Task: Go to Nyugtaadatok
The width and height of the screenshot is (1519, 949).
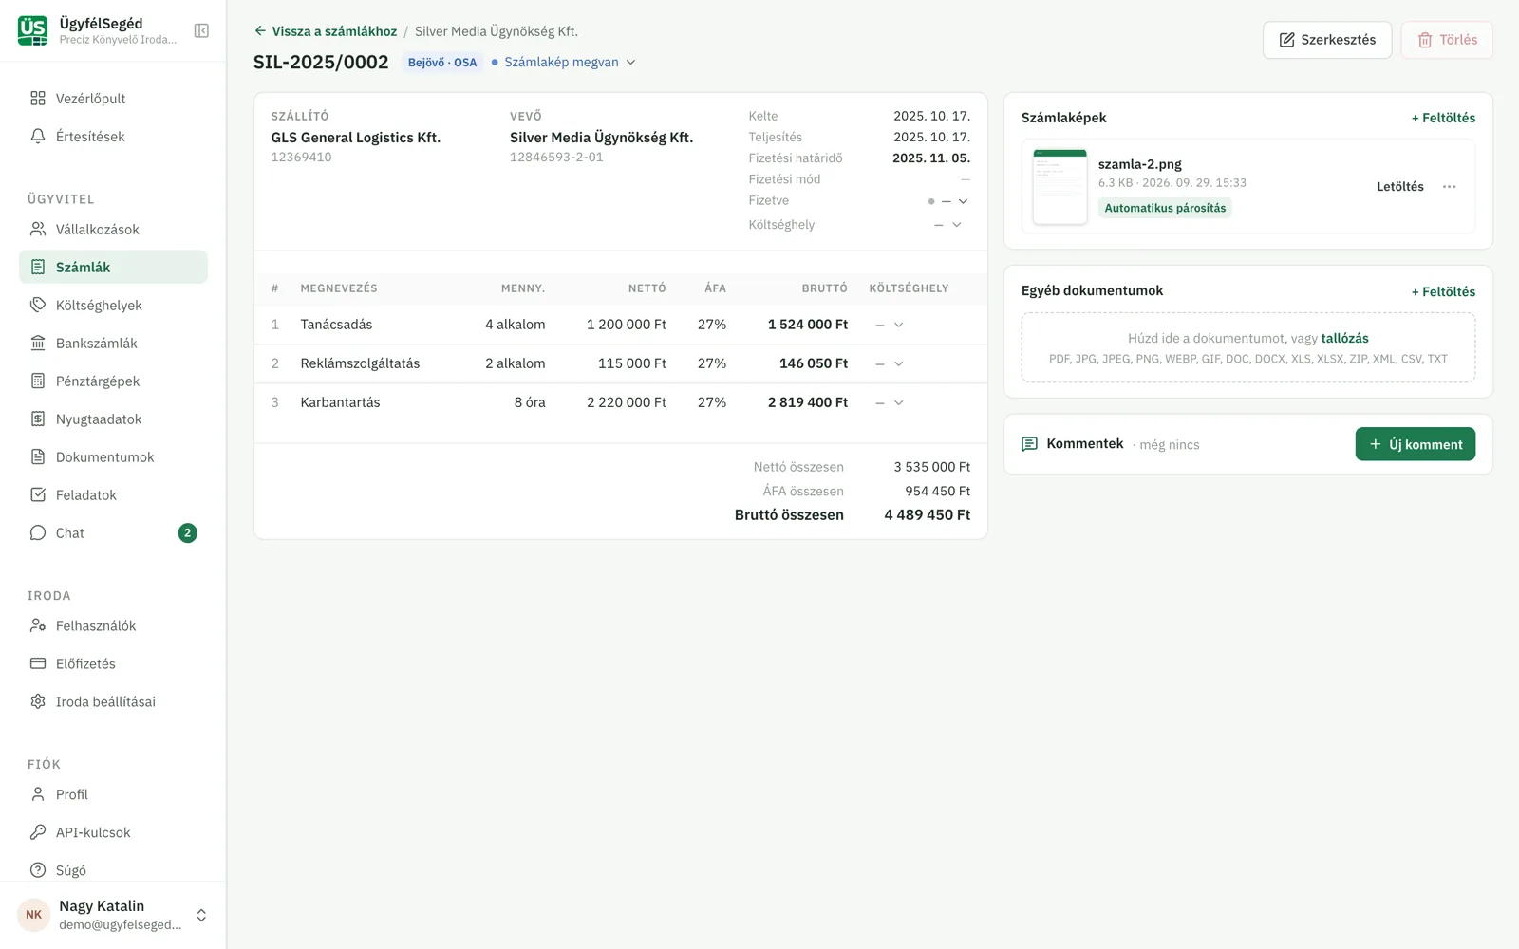Action: click(113, 419)
